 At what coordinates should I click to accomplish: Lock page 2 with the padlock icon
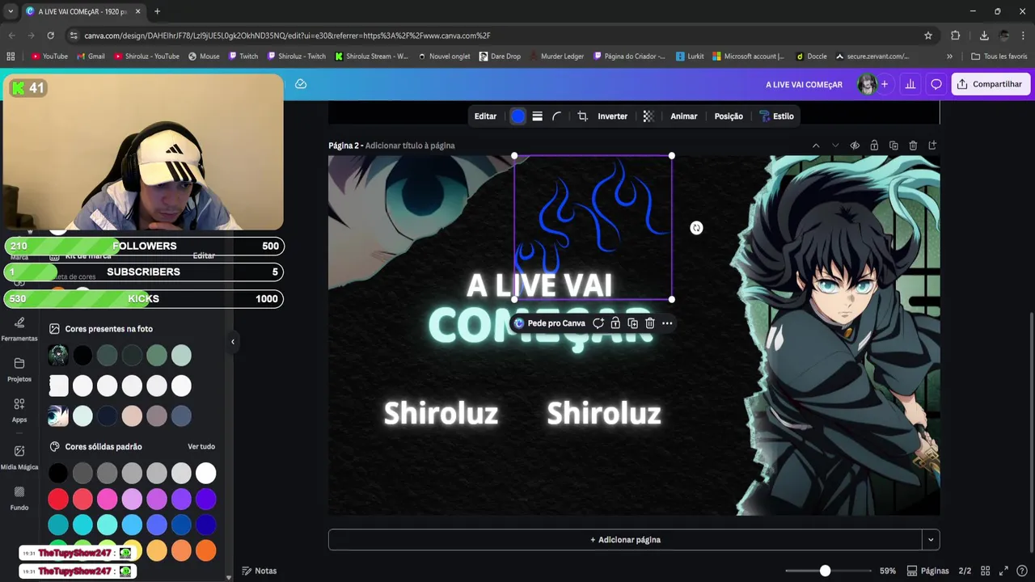point(874,145)
